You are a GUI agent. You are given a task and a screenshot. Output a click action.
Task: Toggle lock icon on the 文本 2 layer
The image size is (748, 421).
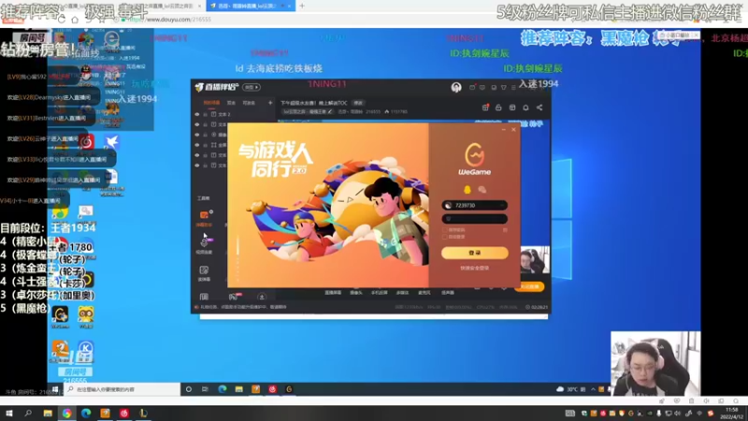(x=205, y=114)
